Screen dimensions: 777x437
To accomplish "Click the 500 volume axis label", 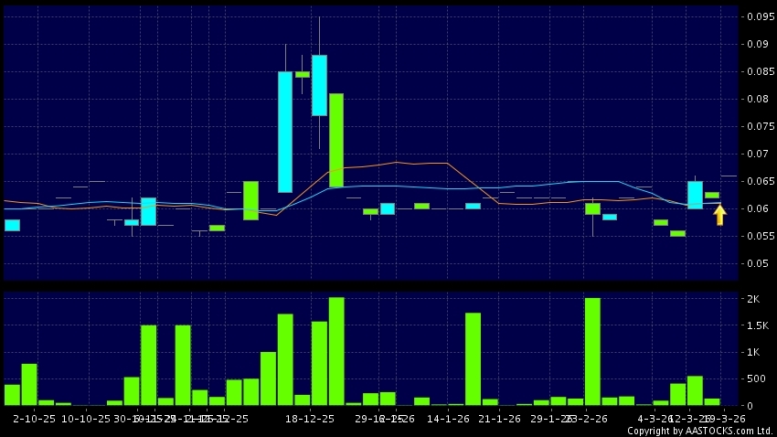I will 758,378.
